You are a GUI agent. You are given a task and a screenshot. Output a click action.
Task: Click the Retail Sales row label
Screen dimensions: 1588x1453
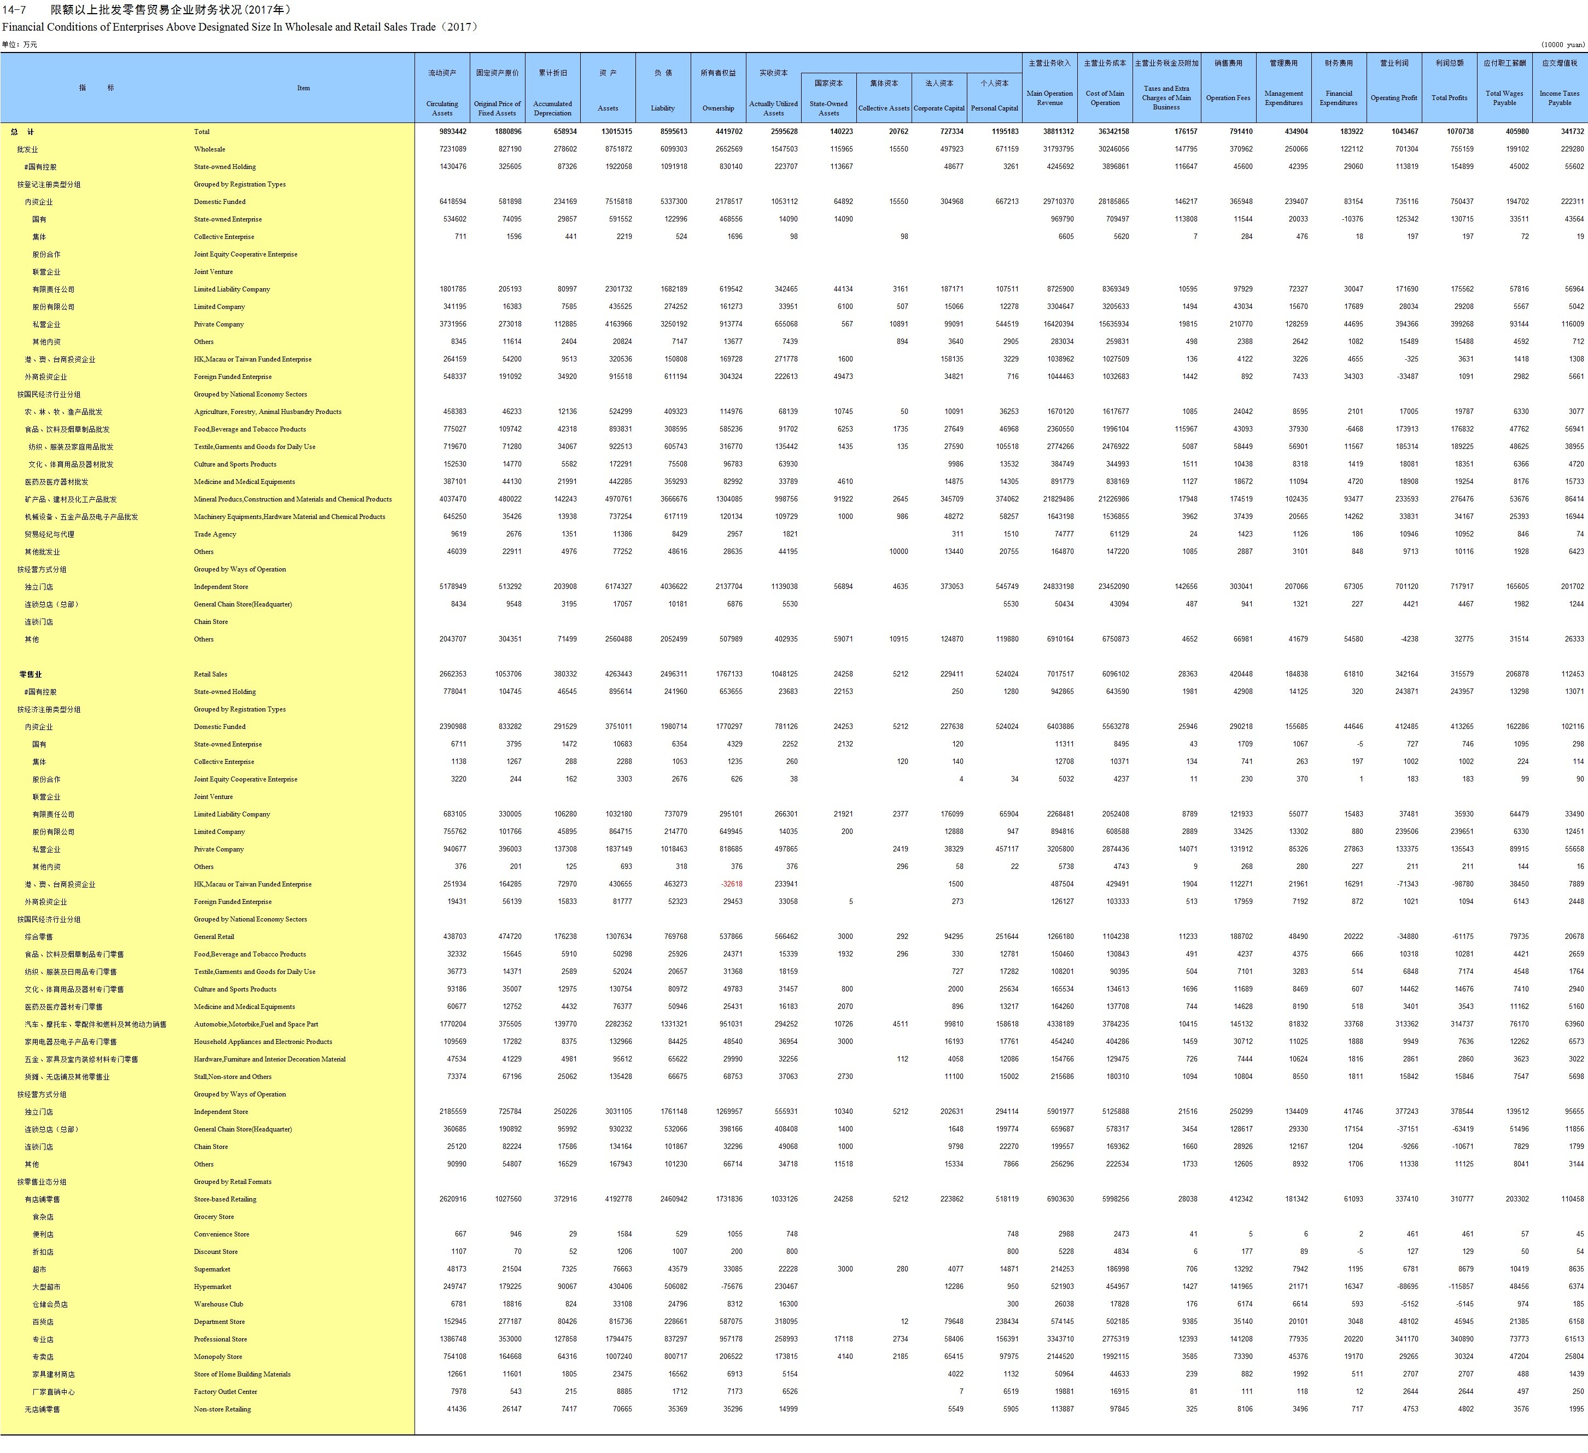pyautogui.click(x=211, y=674)
